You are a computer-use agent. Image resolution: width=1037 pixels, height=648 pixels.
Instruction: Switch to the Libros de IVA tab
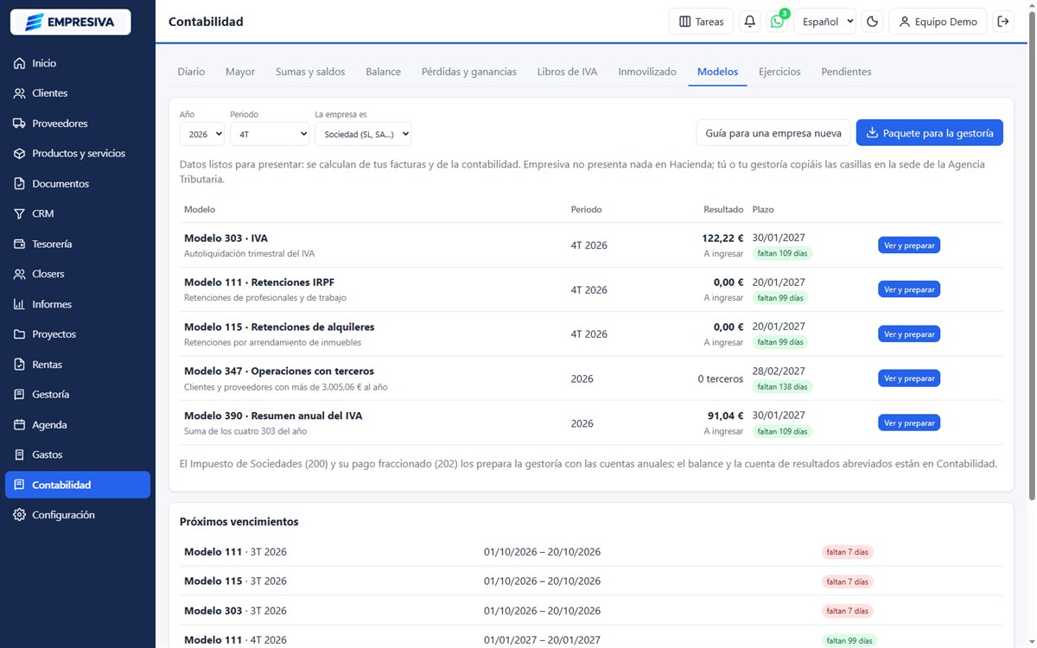coord(567,72)
